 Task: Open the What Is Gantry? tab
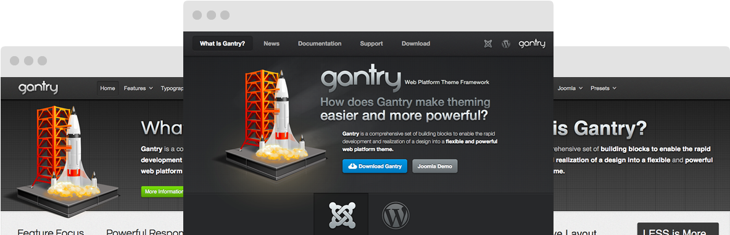pos(223,43)
